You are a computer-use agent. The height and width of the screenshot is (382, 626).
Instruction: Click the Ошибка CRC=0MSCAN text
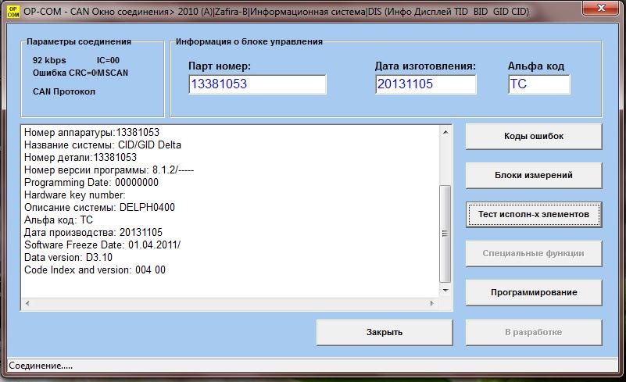coord(80,73)
